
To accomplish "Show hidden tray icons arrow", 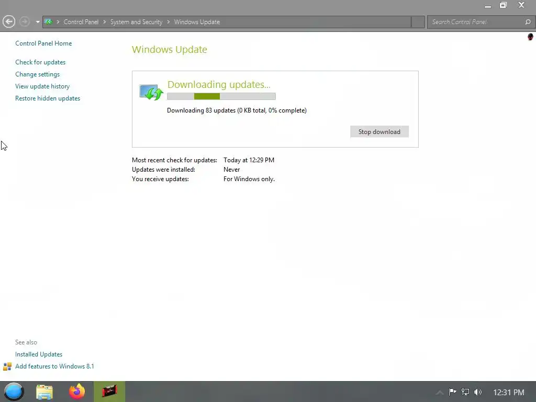I will [440, 393].
